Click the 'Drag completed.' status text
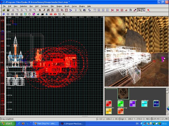Viewport: 169px width, 126px height. [7, 119]
